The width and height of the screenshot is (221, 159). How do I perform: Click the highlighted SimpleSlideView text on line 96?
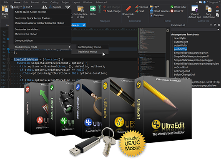[x=26, y=60]
